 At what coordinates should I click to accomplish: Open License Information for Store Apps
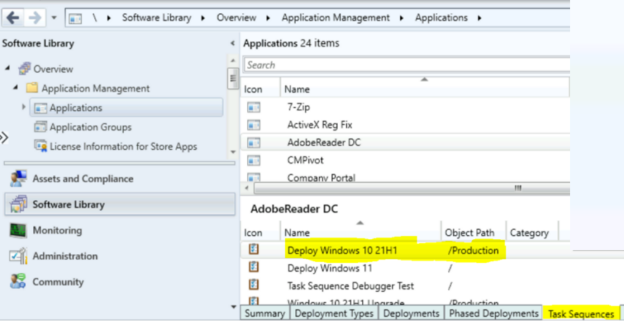click(x=123, y=147)
